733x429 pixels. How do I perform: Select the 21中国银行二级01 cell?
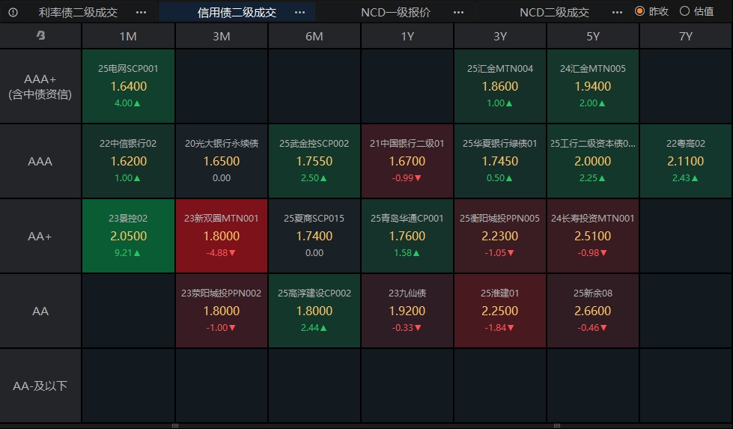point(407,161)
